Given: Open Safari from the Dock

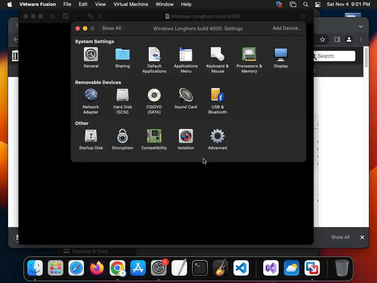Looking at the screenshot, I should coord(76,268).
